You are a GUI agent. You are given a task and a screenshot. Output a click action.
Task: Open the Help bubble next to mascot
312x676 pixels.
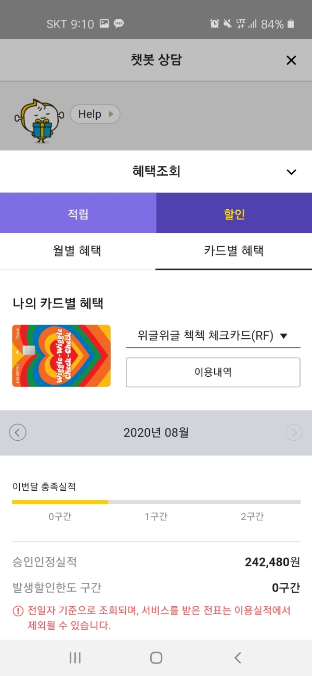(95, 114)
